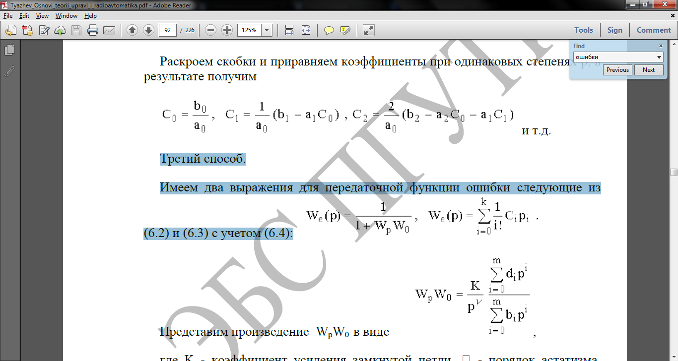Select the highlight text tool icon
The width and height of the screenshot is (678, 361).
pyautogui.click(x=345, y=30)
